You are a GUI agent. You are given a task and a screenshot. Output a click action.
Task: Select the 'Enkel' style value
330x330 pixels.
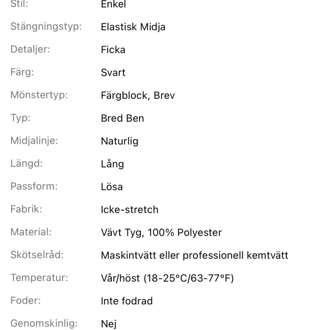114,4
